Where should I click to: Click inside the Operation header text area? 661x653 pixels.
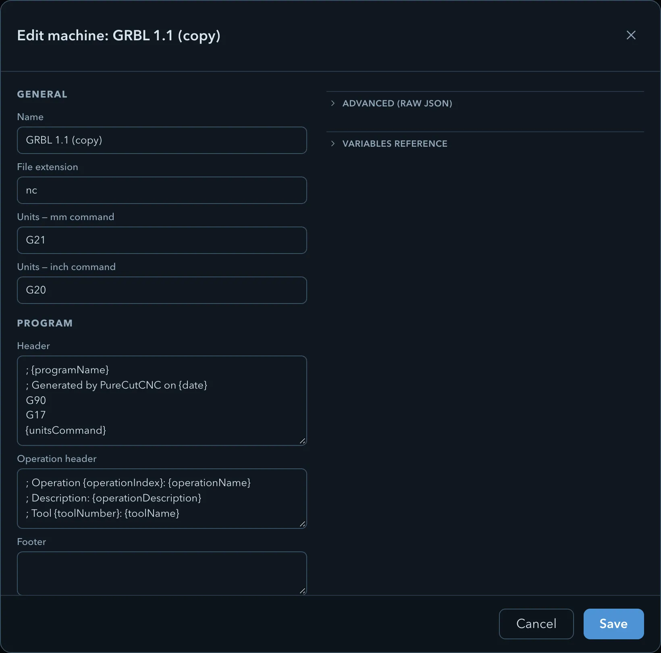pos(162,499)
